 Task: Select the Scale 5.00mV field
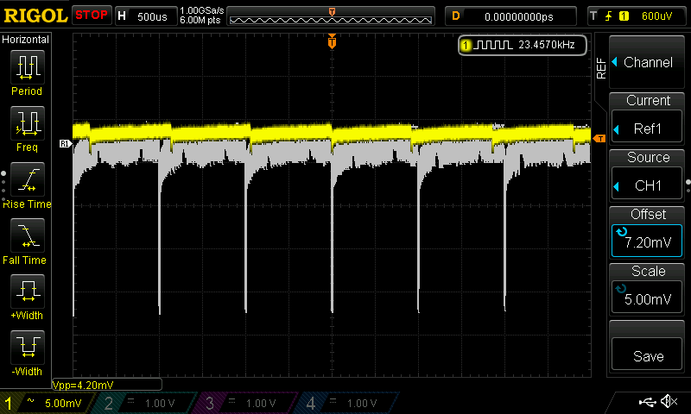646,297
